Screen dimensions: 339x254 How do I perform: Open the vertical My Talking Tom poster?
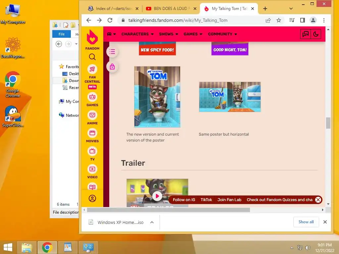click(157, 97)
